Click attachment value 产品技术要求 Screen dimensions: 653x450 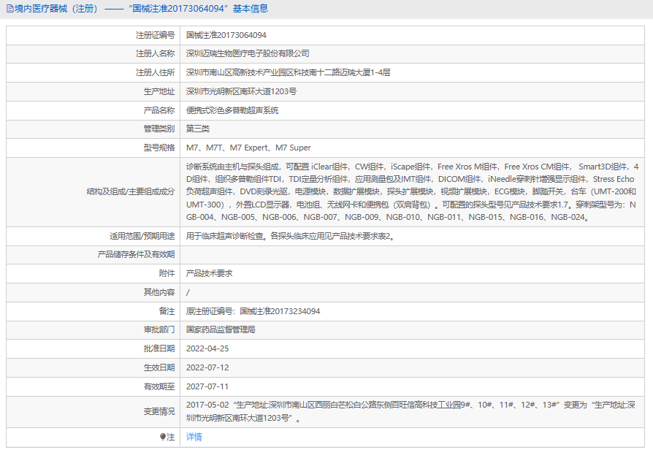point(209,273)
